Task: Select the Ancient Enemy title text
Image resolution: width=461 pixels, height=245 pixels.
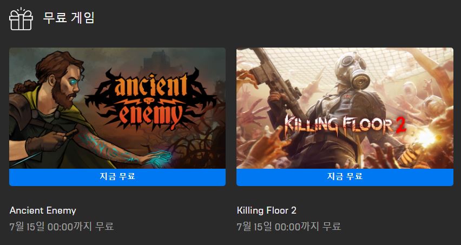Action: pyautogui.click(x=43, y=210)
